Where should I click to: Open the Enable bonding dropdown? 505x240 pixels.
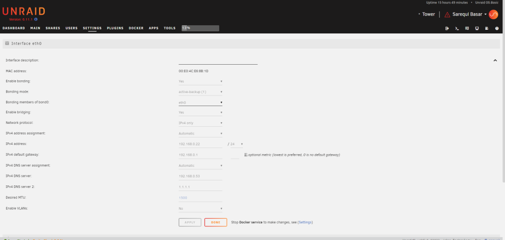[200, 81]
